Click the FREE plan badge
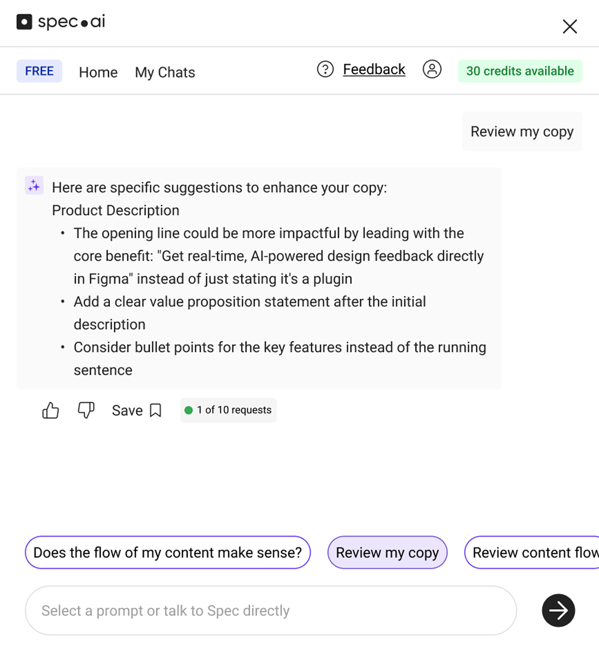Image resolution: width=599 pixels, height=652 pixels. point(39,71)
